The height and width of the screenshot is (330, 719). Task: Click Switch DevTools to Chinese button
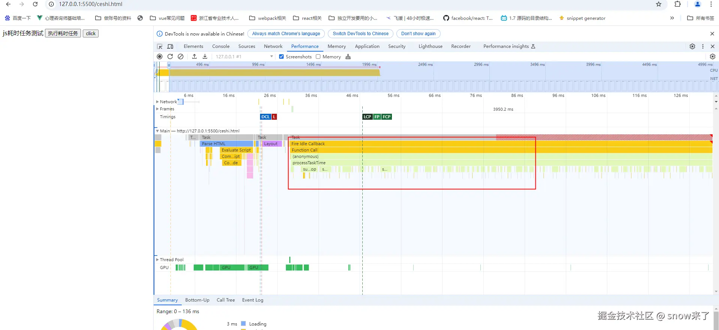pos(360,34)
